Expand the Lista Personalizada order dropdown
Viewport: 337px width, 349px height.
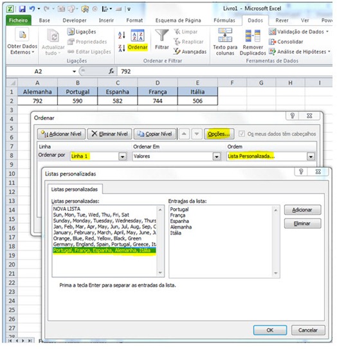[x=311, y=156]
